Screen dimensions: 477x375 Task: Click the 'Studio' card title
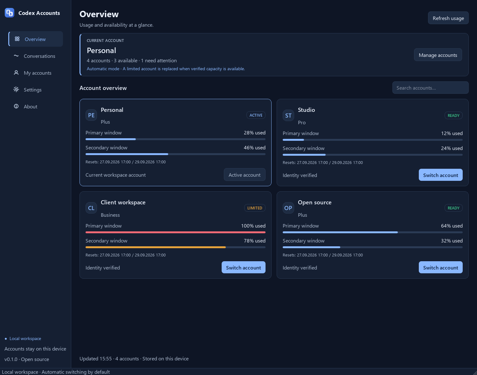pyautogui.click(x=306, y=110)
